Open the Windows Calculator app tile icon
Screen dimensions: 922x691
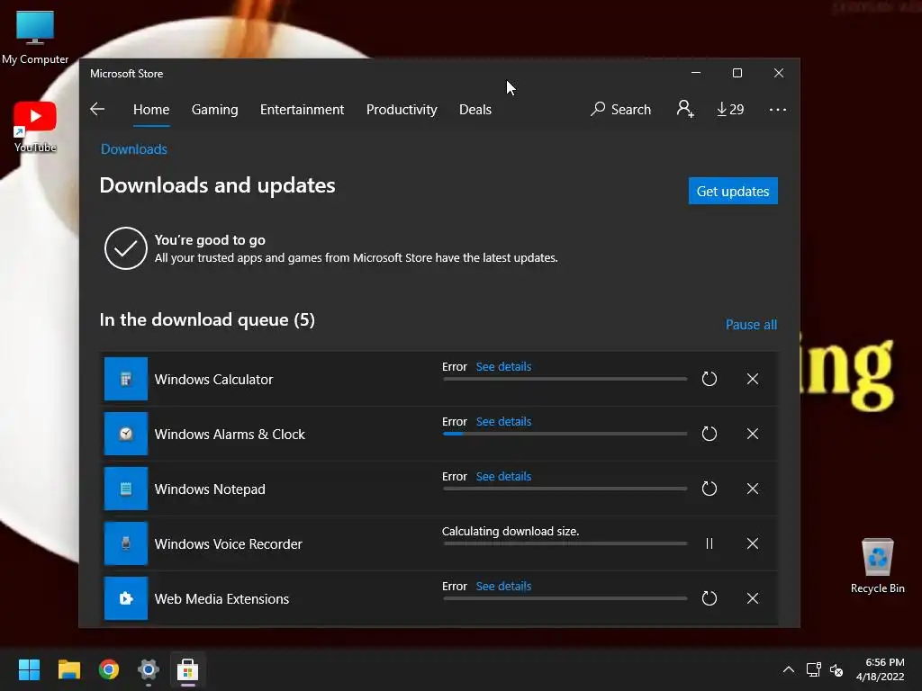[x=126, y=379]
